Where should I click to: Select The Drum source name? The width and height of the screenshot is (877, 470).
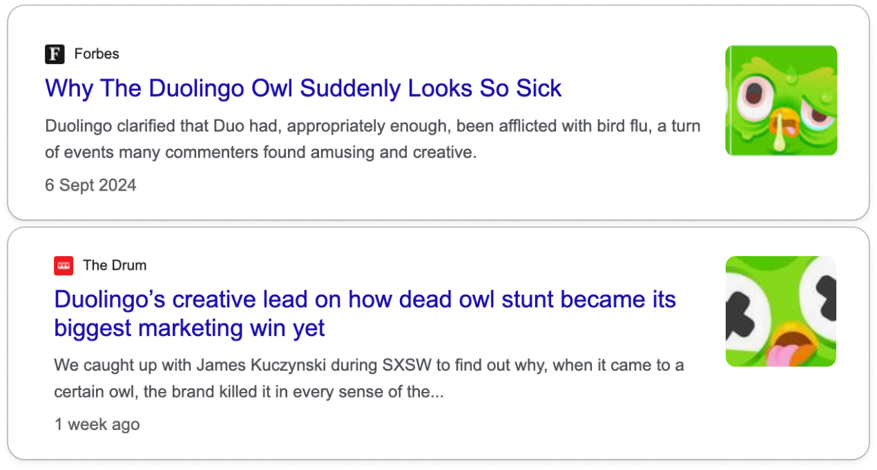click(x=115, y=265)
